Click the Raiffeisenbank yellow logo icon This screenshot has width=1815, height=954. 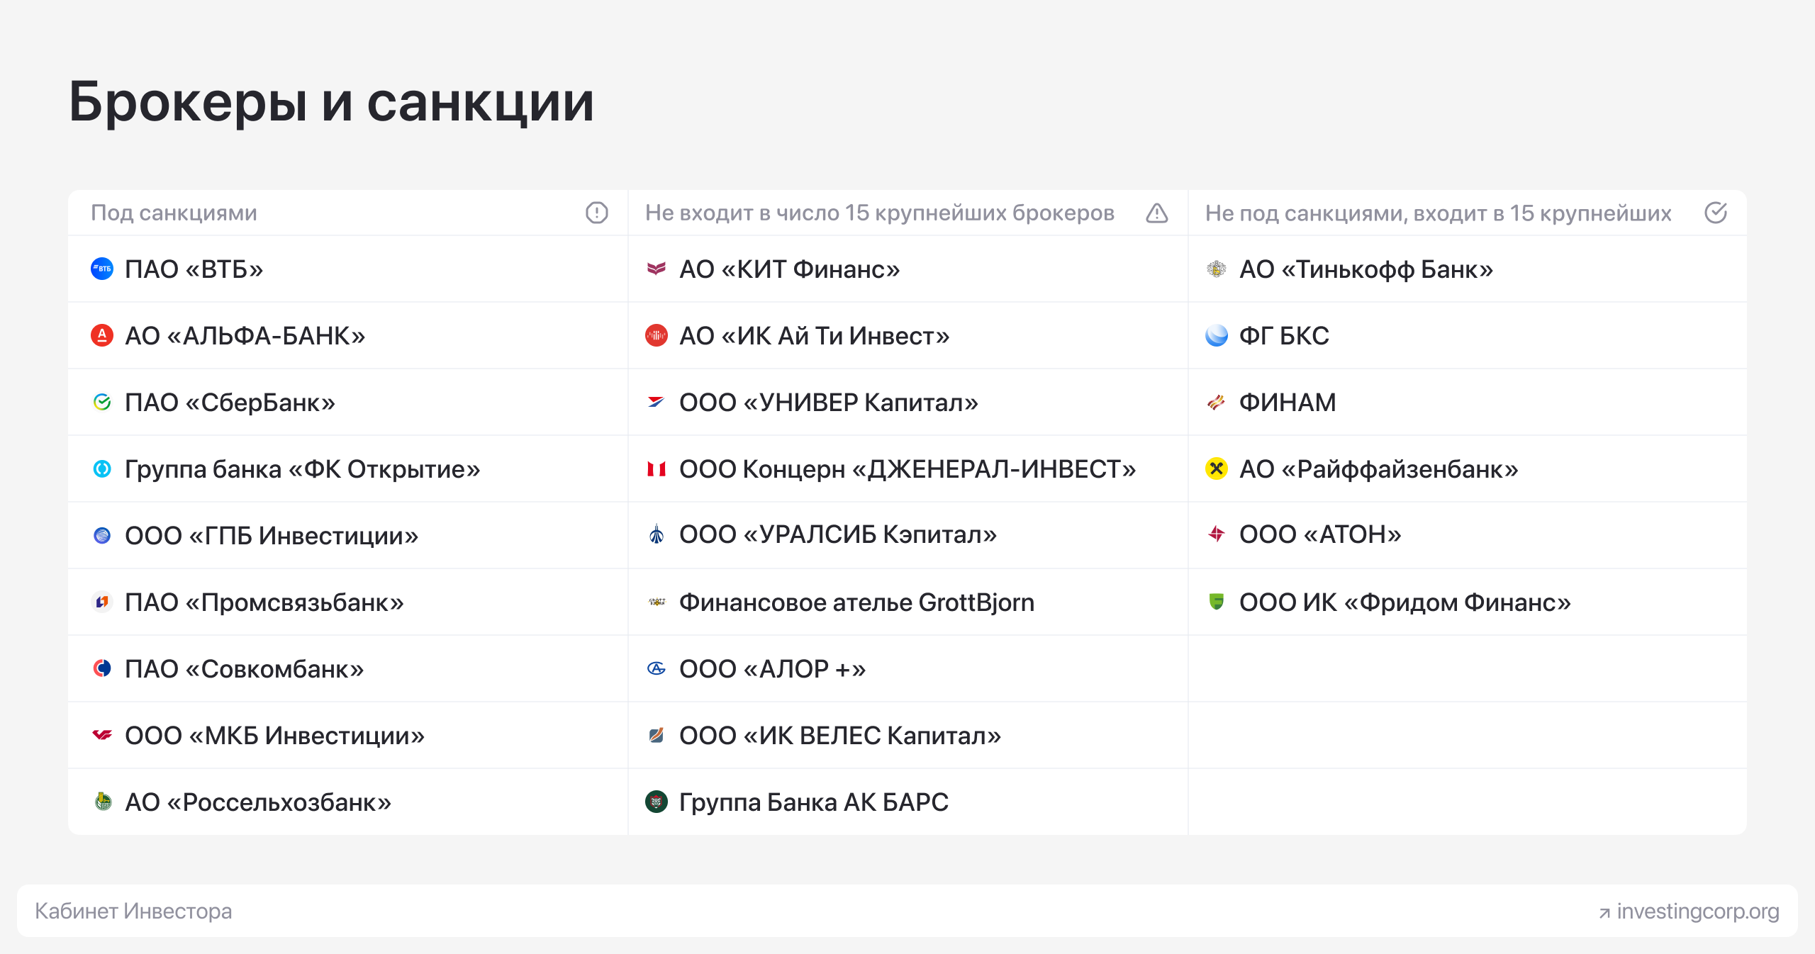click(1217, 468)
